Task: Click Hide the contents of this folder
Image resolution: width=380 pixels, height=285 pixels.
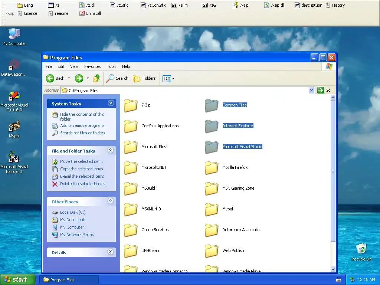Action: (82, 117)
